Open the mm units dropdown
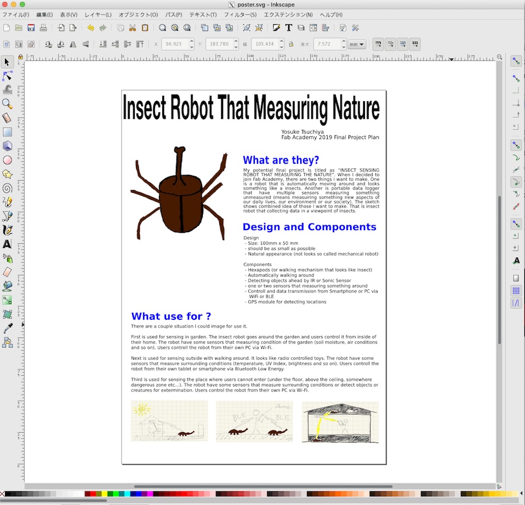525x505 pixels. (x=357, y=44)
